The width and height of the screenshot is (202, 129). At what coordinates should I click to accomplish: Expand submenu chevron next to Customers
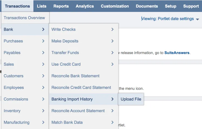[43, 76]
